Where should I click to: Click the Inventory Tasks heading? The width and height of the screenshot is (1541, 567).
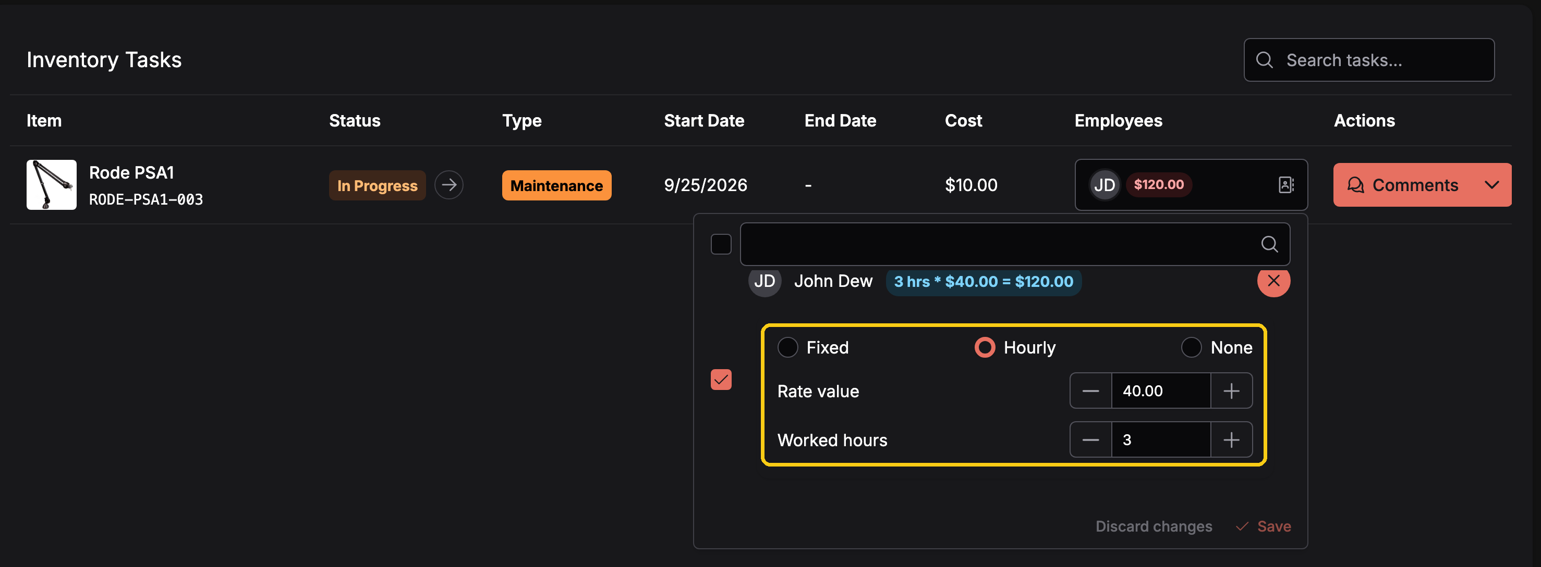(x=104, y=60)
